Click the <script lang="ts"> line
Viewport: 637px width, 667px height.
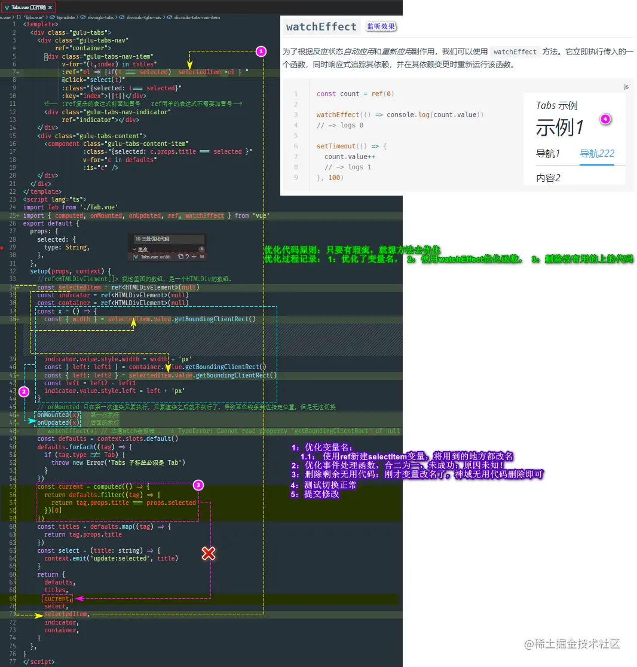click(x=54, y=199)
